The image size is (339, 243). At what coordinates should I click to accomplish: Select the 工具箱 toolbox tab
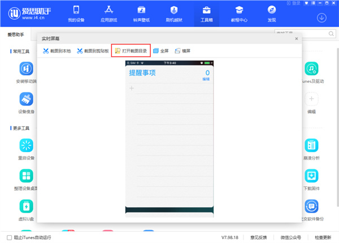[206, 14]
